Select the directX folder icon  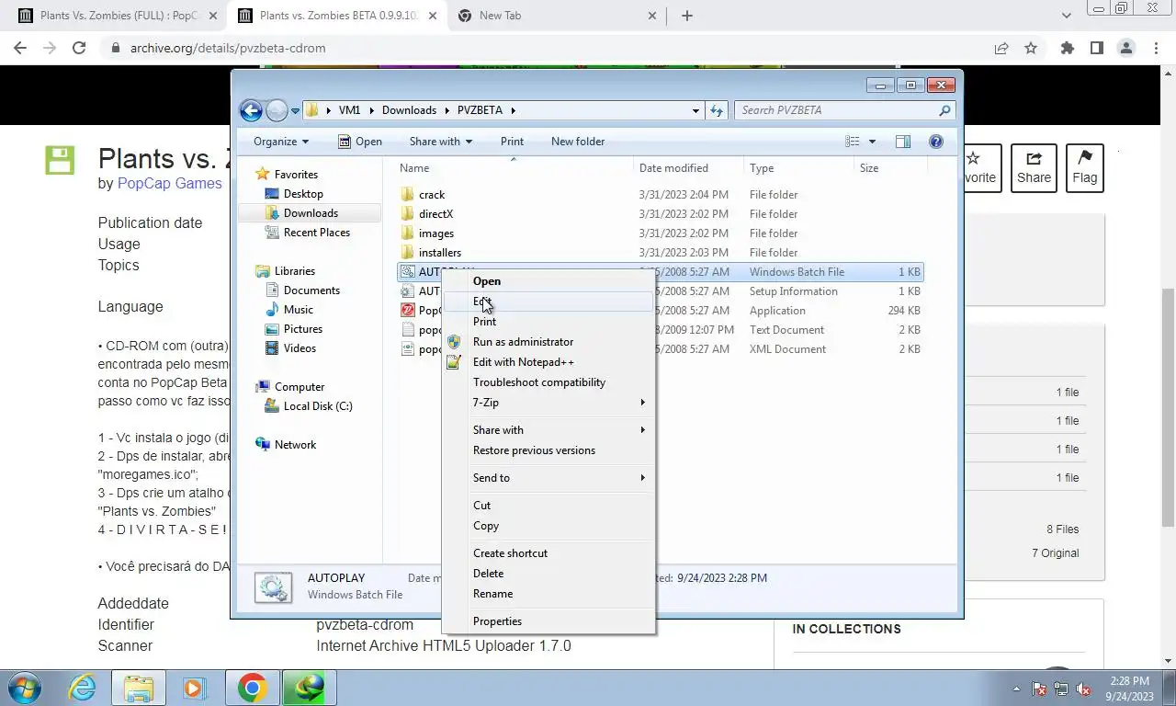click(409, 214)
